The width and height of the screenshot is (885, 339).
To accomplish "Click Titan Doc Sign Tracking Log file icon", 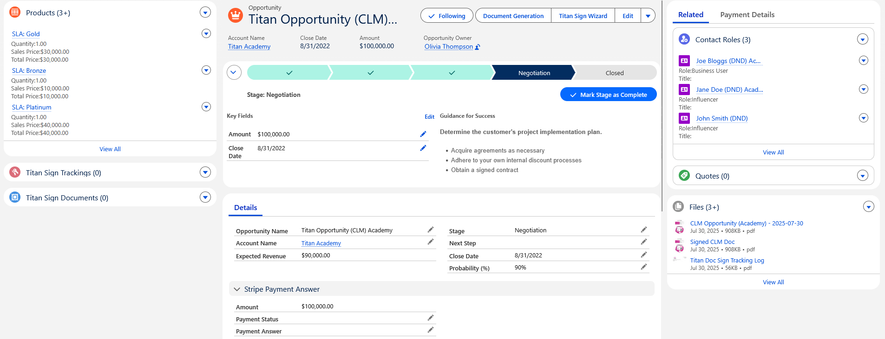I will [679, 259].
